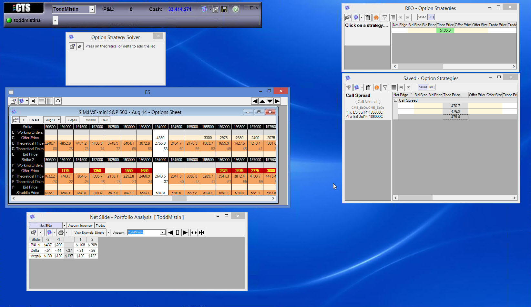Click four-way move arrows icon in ES toolbar

point(58,101)
